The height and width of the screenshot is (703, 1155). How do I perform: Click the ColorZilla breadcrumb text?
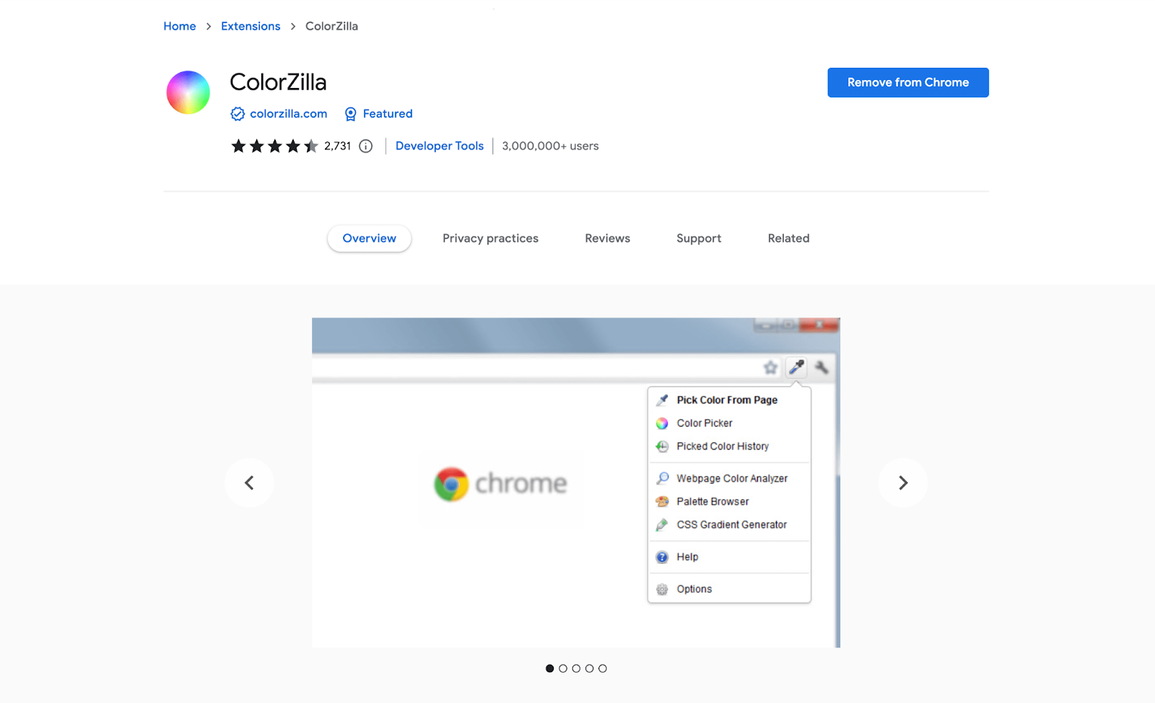tap(331, 26)
